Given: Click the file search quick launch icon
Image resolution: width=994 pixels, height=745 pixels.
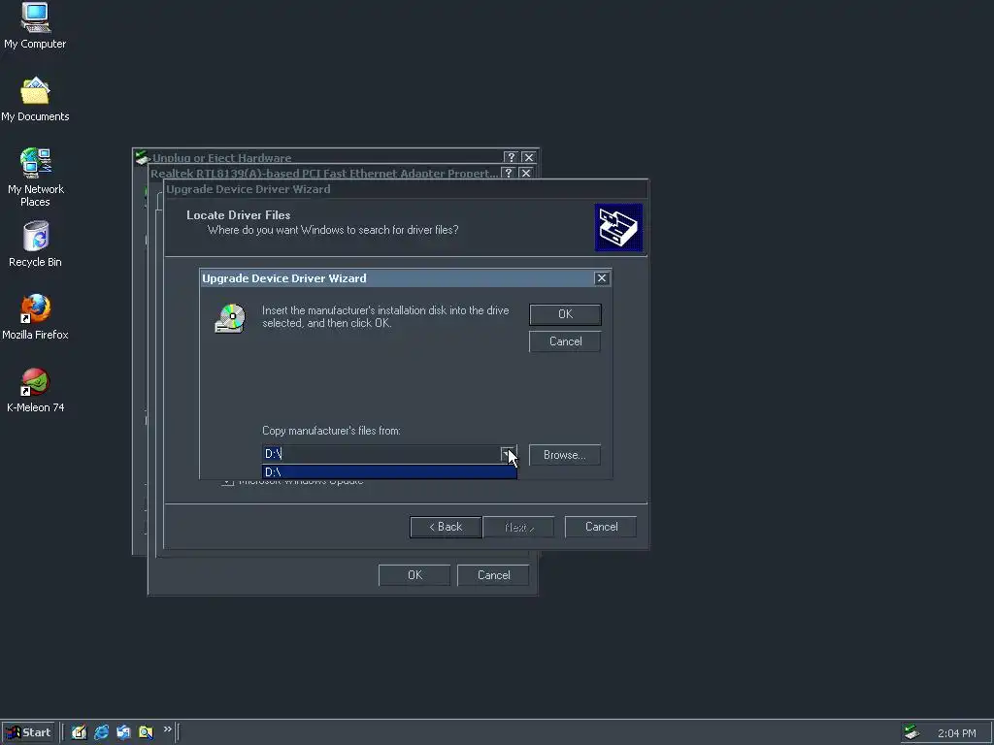Looking at the screenshot, I should [146, 732].
